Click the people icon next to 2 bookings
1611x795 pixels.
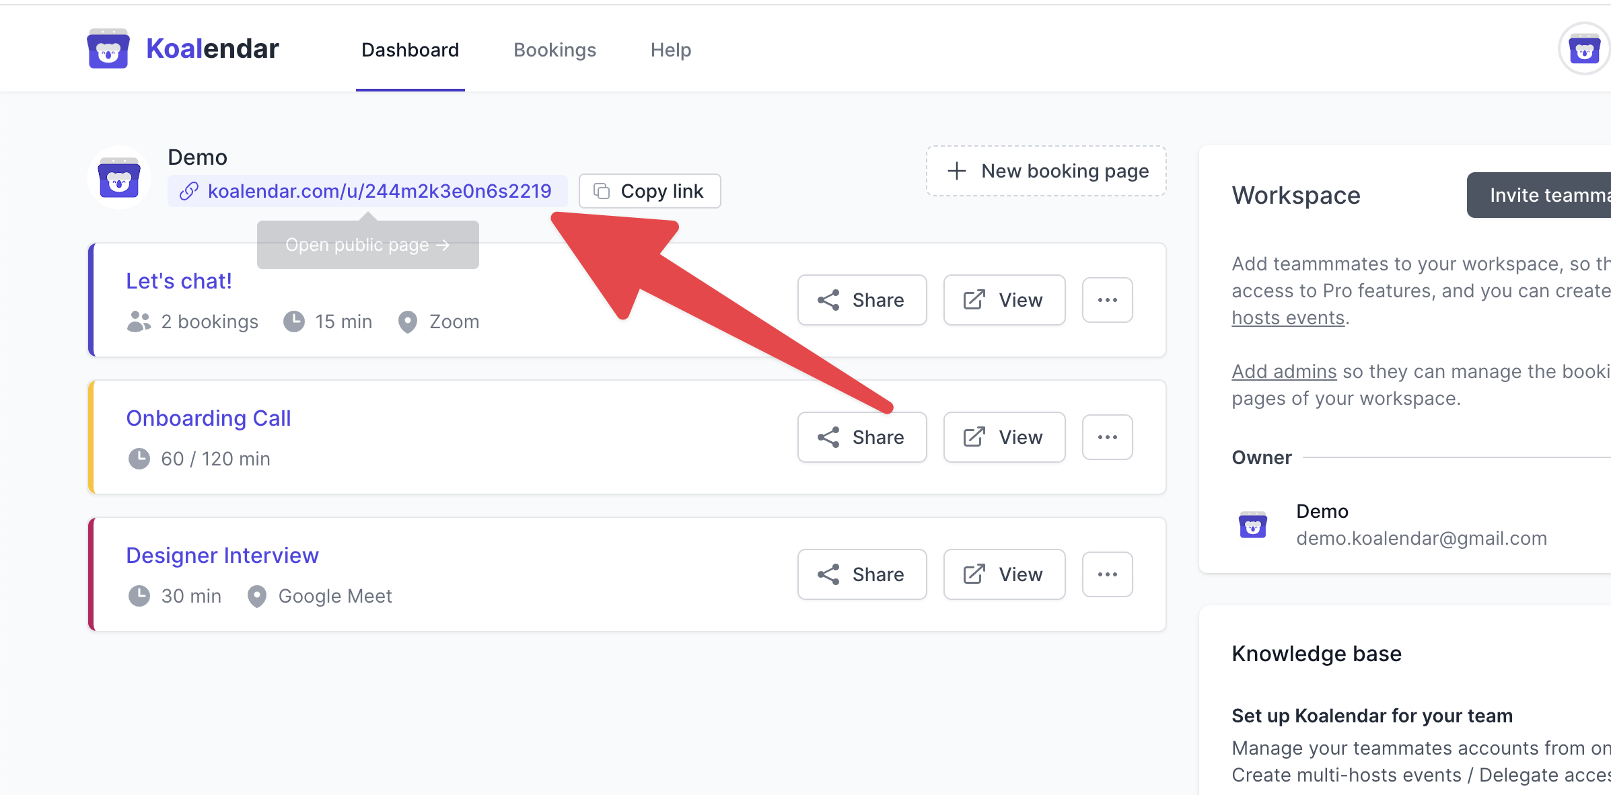point(139,321)
